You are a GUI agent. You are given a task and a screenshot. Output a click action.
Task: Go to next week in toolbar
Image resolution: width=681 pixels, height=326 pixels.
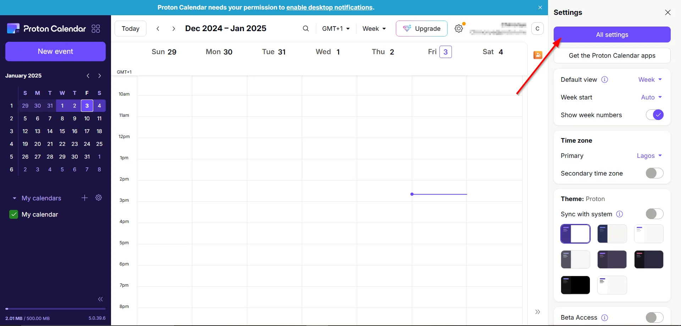coord(173,29)
